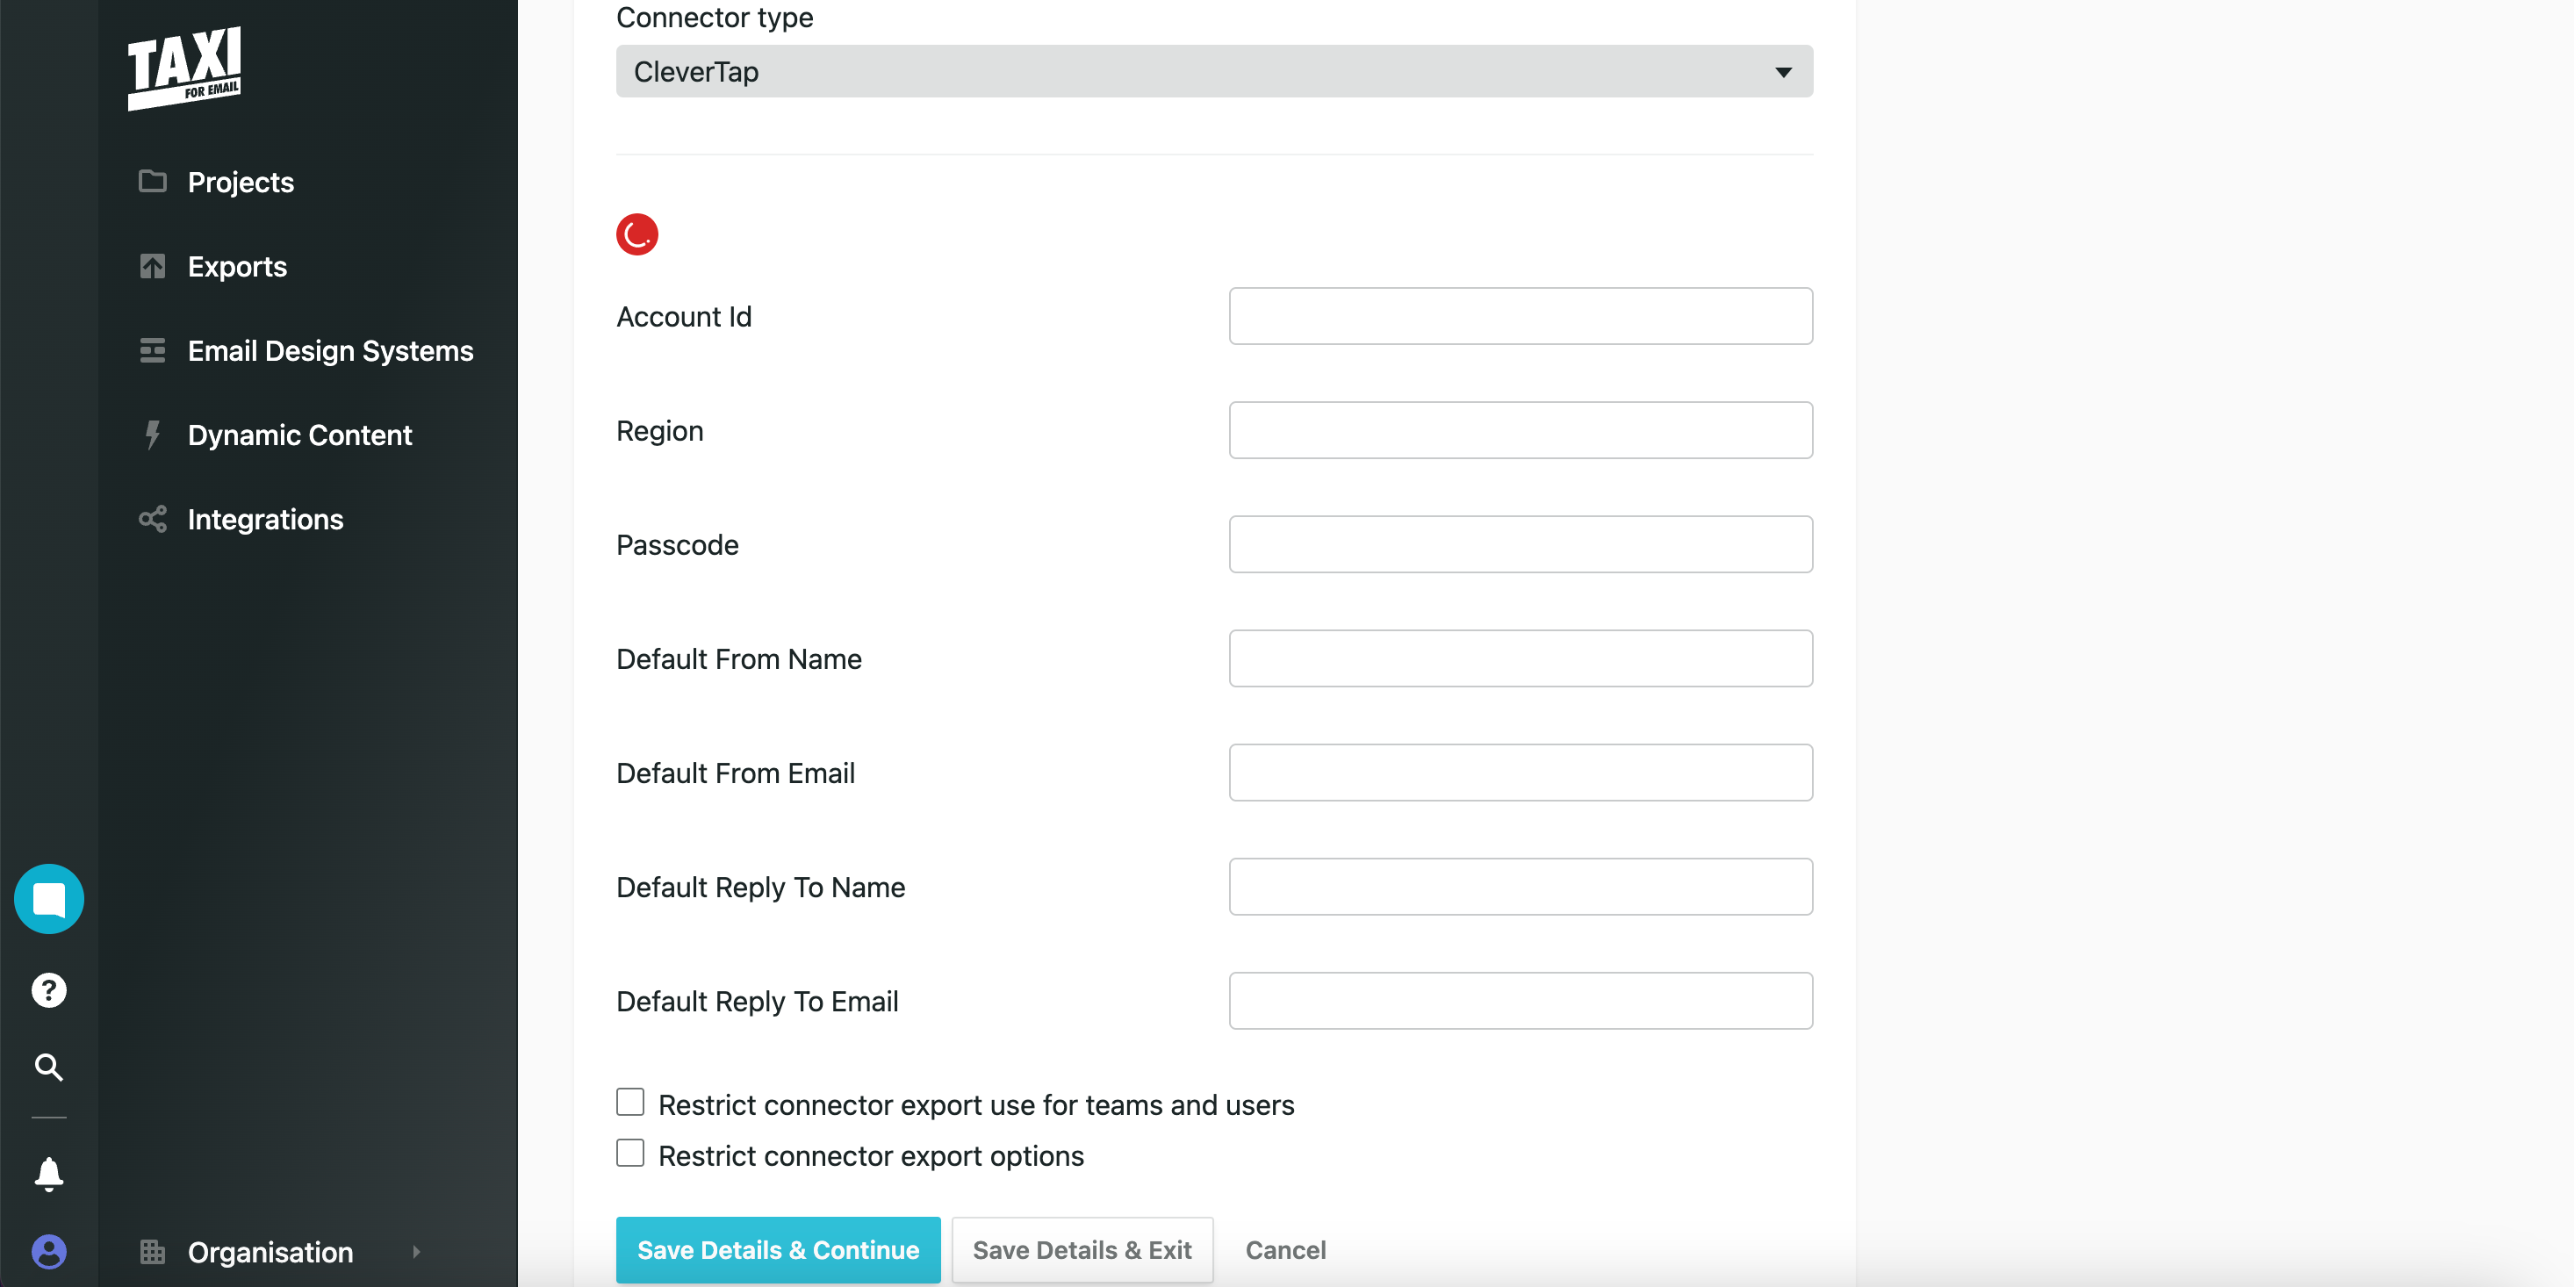The height and width of the screenshot is (1287, 2574).
Task: Open notifications bell icon
Action: click(x=49, y=1173)
